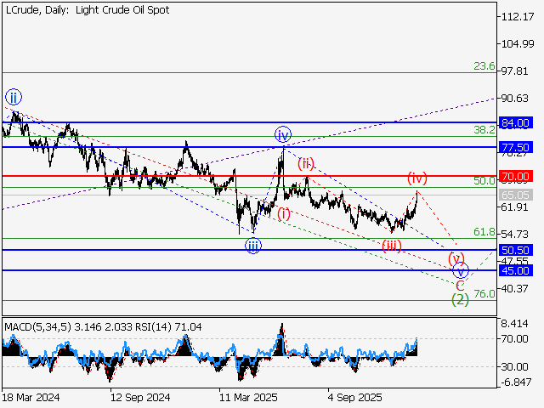This screenshot has height=408, width=544.
Task: Click the red (ii) wave label
Action: [306, 163]
